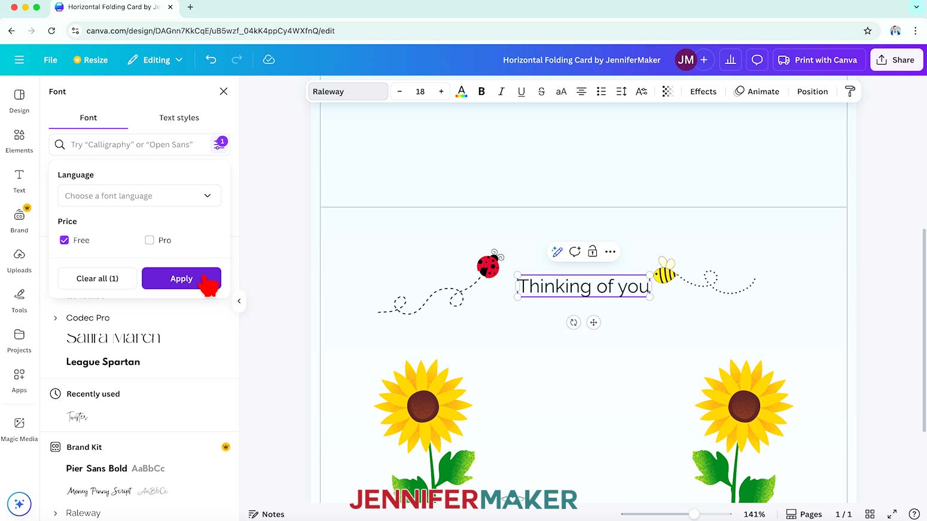Screen dimensions: 927x521
Task: Change text case with aA button
Action: click(x=561, y=91)
